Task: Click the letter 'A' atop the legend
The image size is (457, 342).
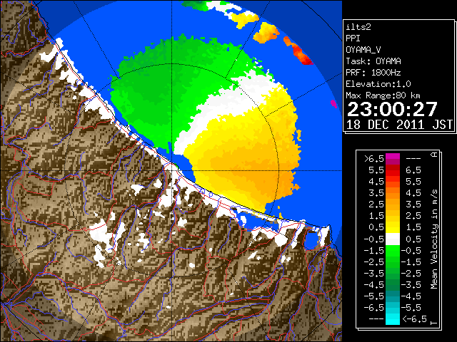Action: 435,154
